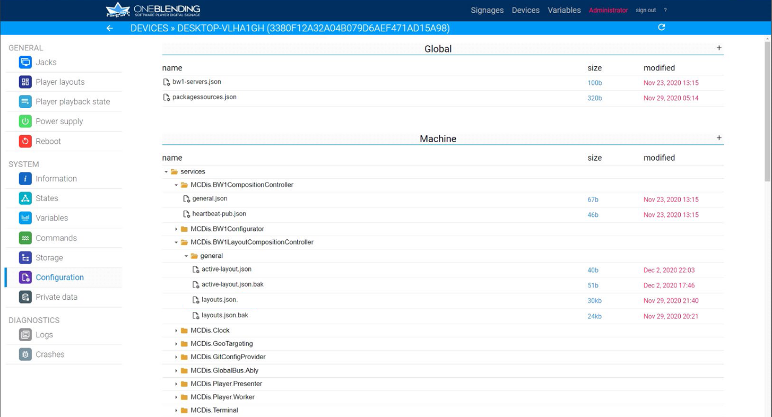Click the Crashes bug icon
The height and width of the screenshot is (417, 772).
click(x=25, y=354)
